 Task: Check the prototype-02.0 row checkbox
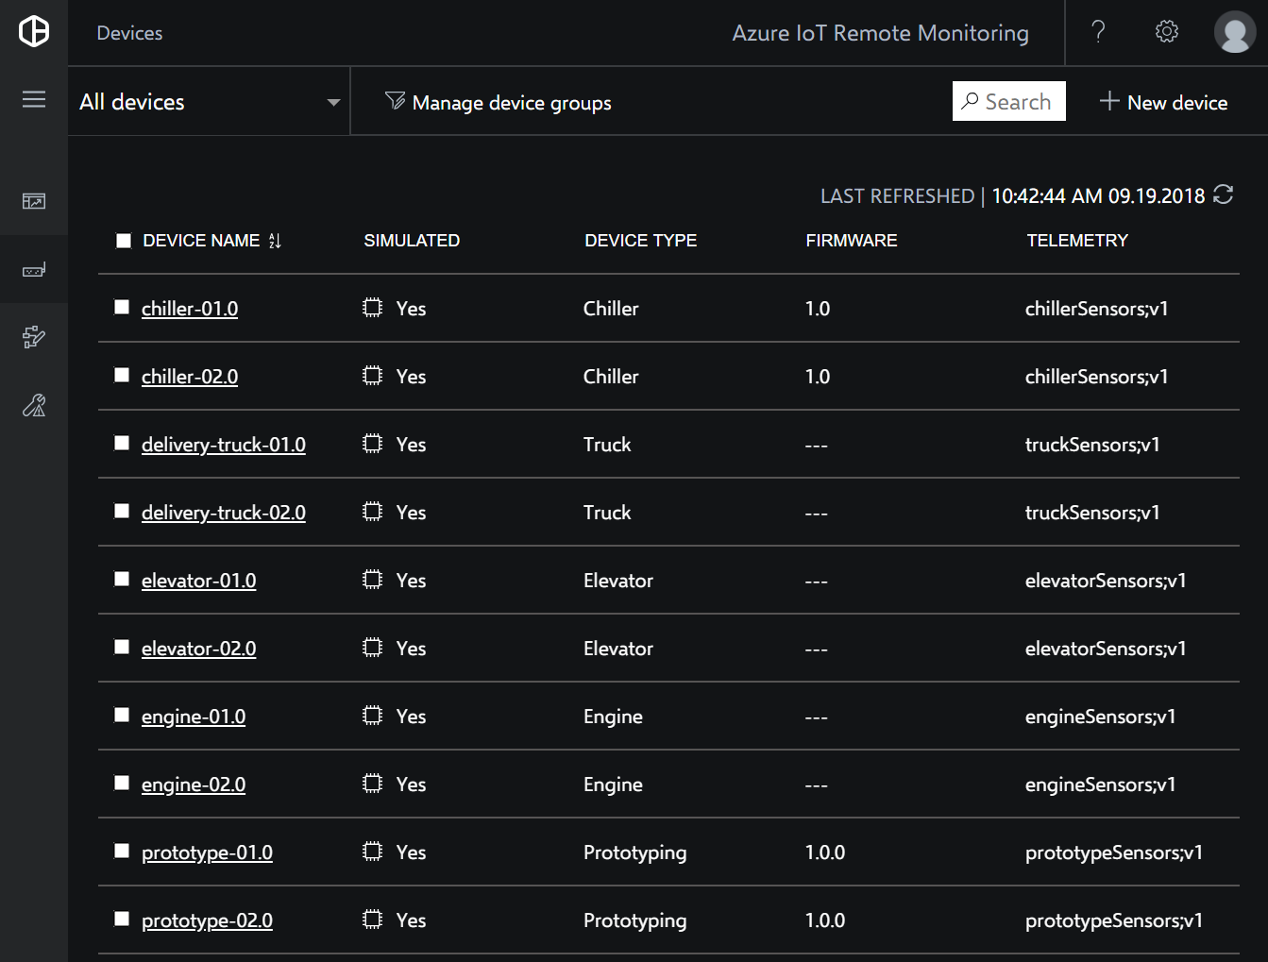click(122, 919)
